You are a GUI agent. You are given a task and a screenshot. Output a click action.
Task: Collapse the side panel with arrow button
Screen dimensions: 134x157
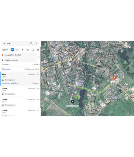(x=43, y=43)
